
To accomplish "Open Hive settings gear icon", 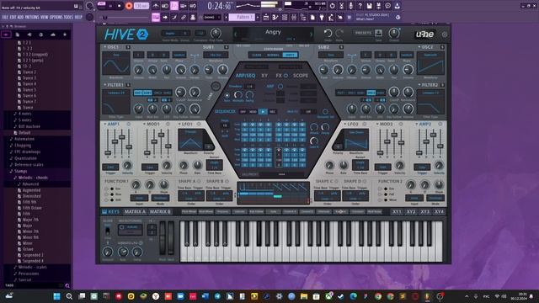I will pyautogui.click(x=445, y=35).
